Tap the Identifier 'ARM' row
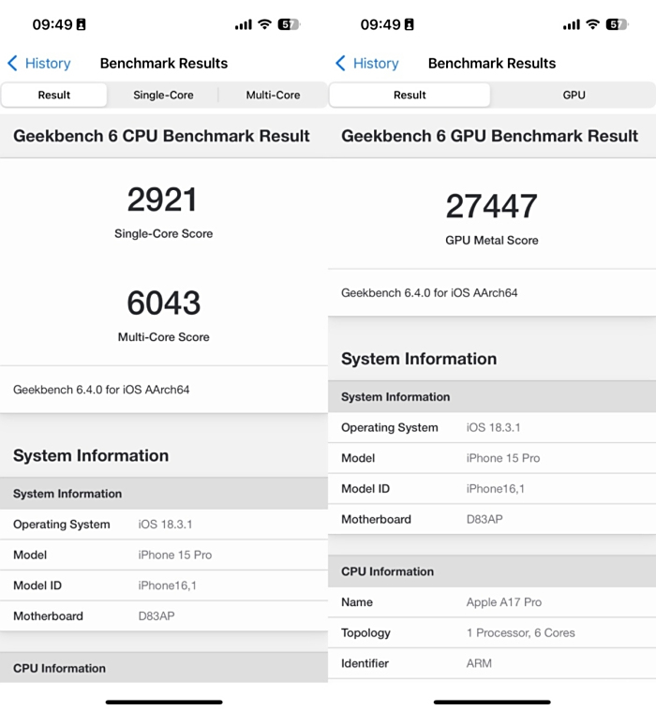 click(x=492, y=663)
